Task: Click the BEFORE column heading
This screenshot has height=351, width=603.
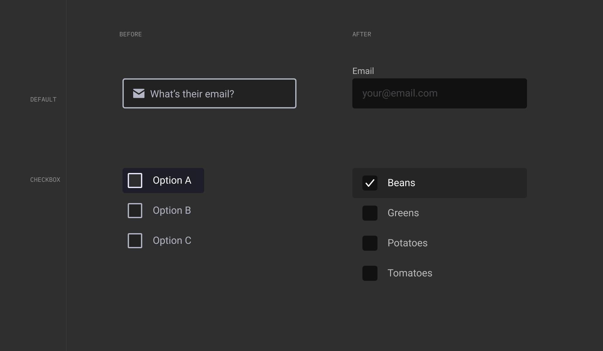Action: pos(130,34)
